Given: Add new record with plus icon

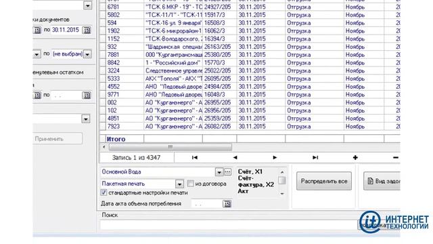Looking at the screenshot, I should 355,157.
